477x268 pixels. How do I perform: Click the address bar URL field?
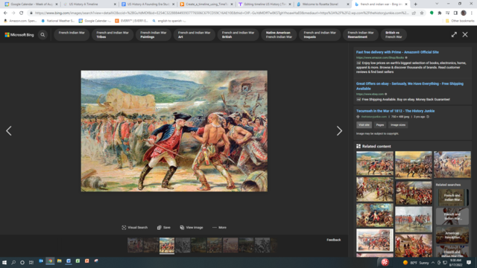pyautogui.click(x=221, y=13)
